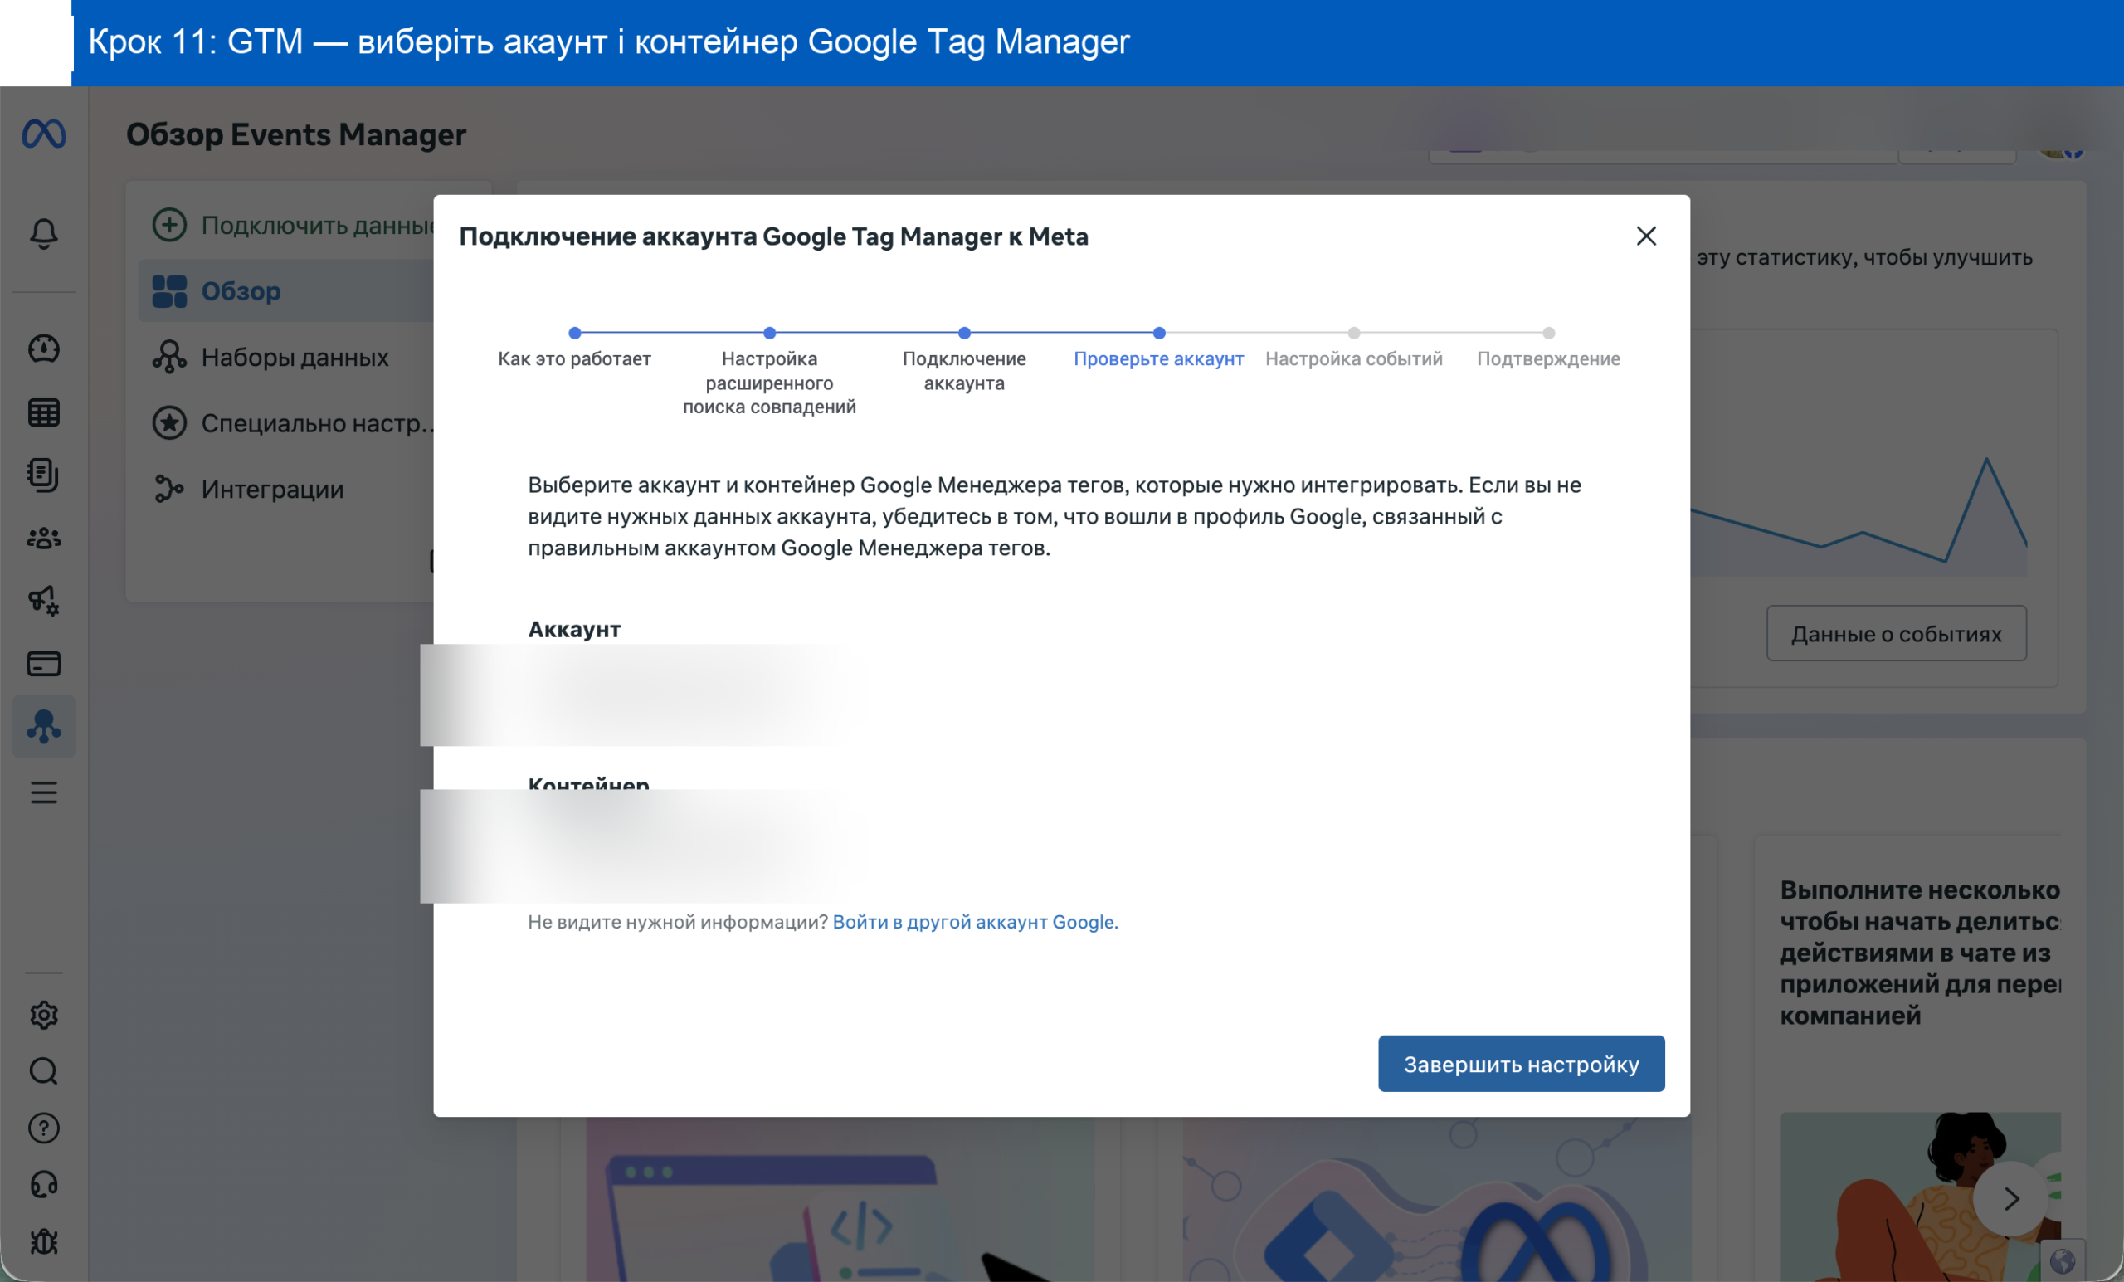Viewport: 2124px width, 1282px height.
Task: Select Обзор in the navigation panel
Action: [286, 291]
